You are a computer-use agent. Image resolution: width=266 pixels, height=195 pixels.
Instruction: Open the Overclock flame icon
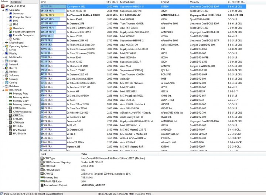pyautogui.click(x=10, y=28)
